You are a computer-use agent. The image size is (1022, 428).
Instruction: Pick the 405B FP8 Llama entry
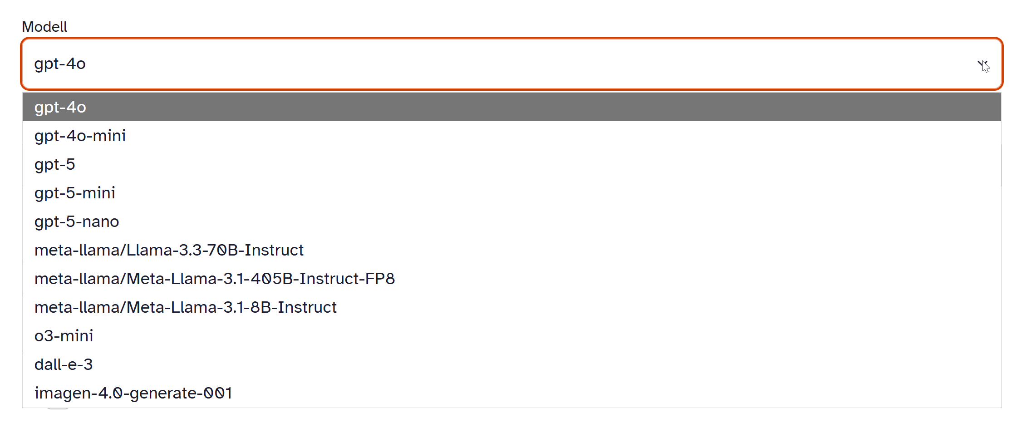coord(215,279)
